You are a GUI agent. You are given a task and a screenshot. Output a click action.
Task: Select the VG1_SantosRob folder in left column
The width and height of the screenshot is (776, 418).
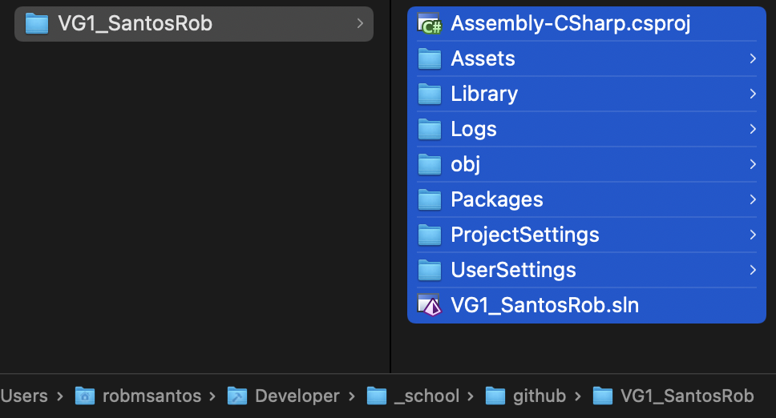click(x=135, y=24)
